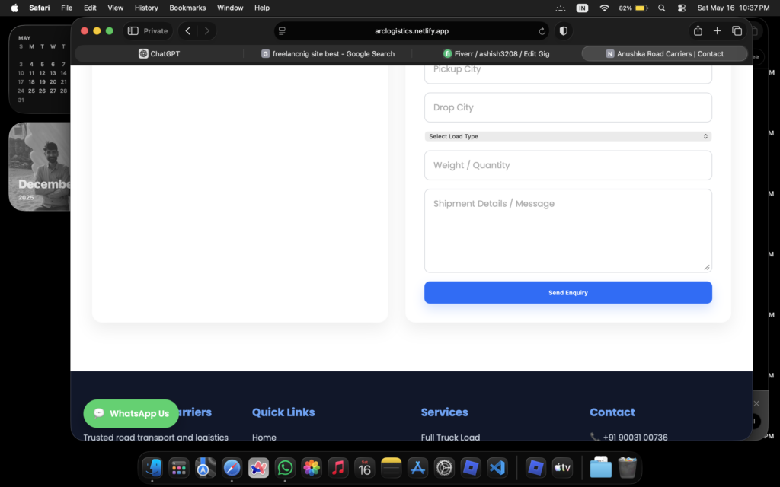Go forward with the forward arrow

pyautogui.click(x=207, y=30)
